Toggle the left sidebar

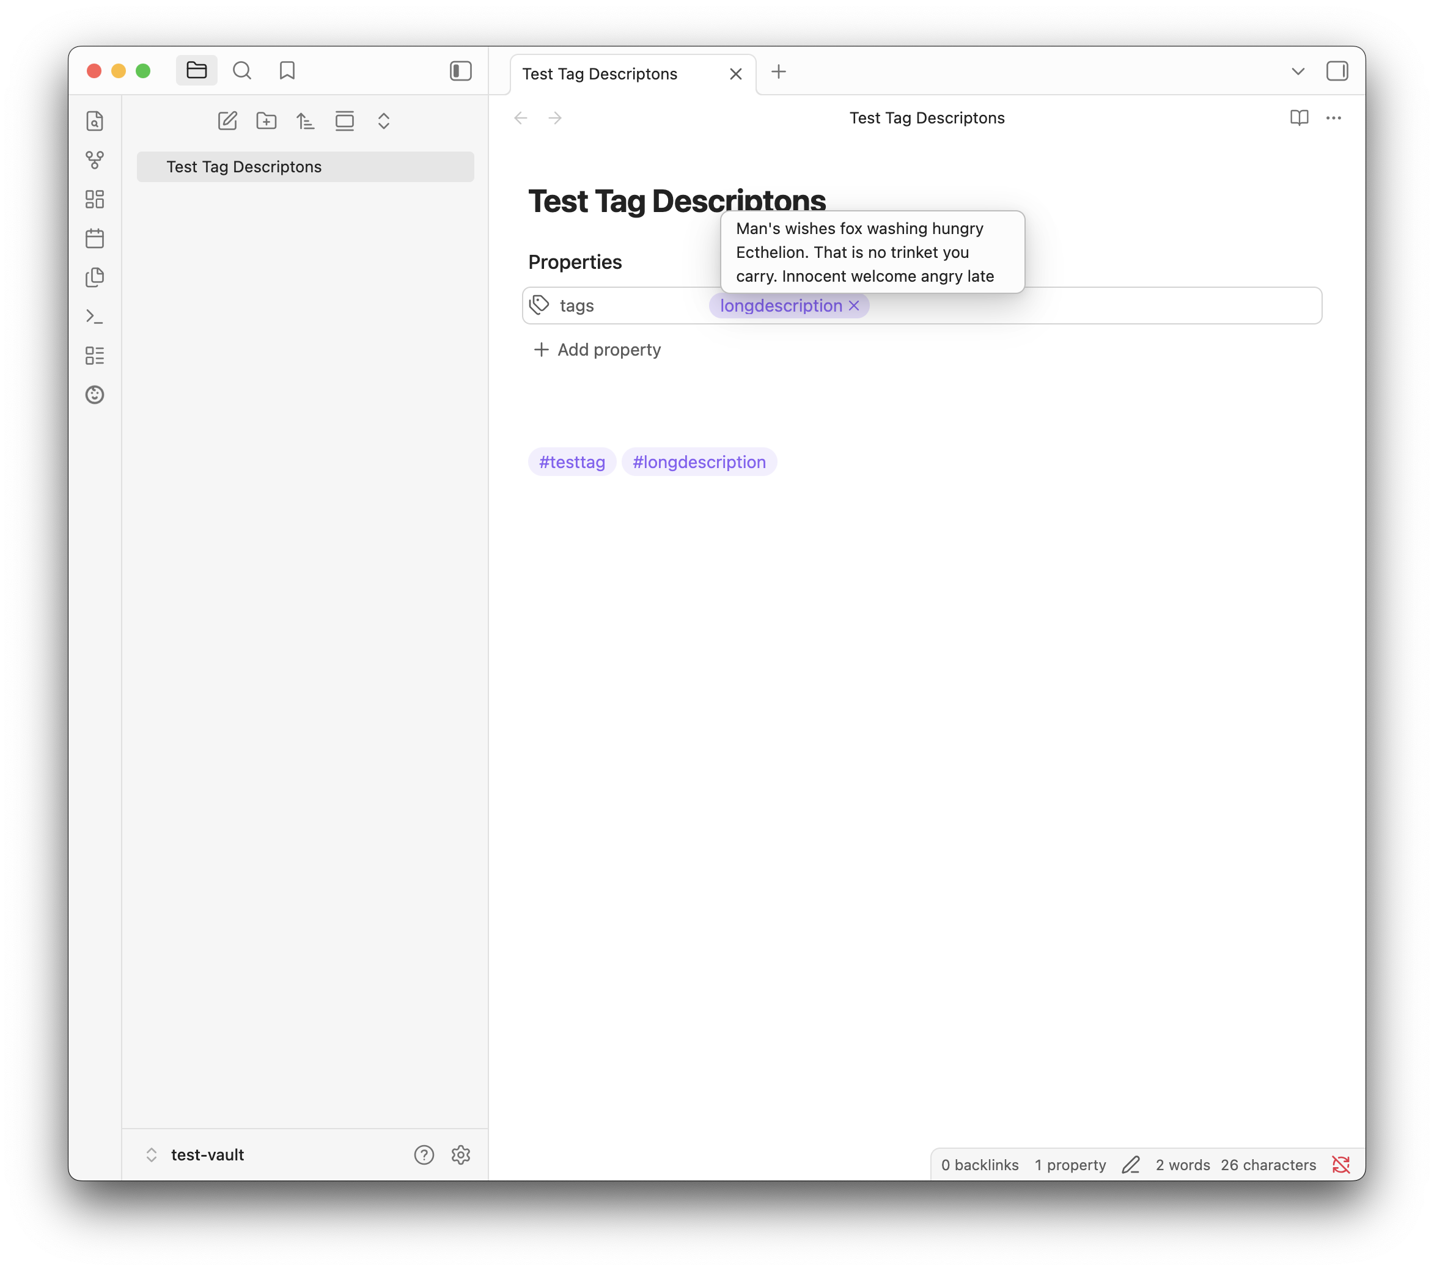click(x=460, y=71)
